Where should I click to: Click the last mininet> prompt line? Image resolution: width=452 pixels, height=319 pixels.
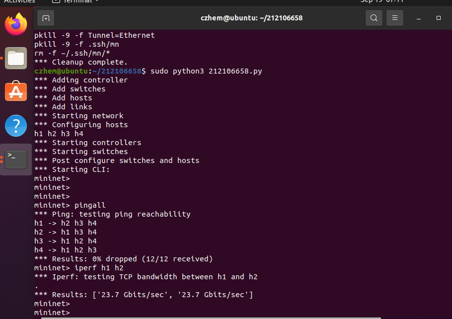(52, 313)
